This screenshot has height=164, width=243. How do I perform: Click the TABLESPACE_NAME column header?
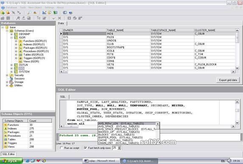click(172, 30)
